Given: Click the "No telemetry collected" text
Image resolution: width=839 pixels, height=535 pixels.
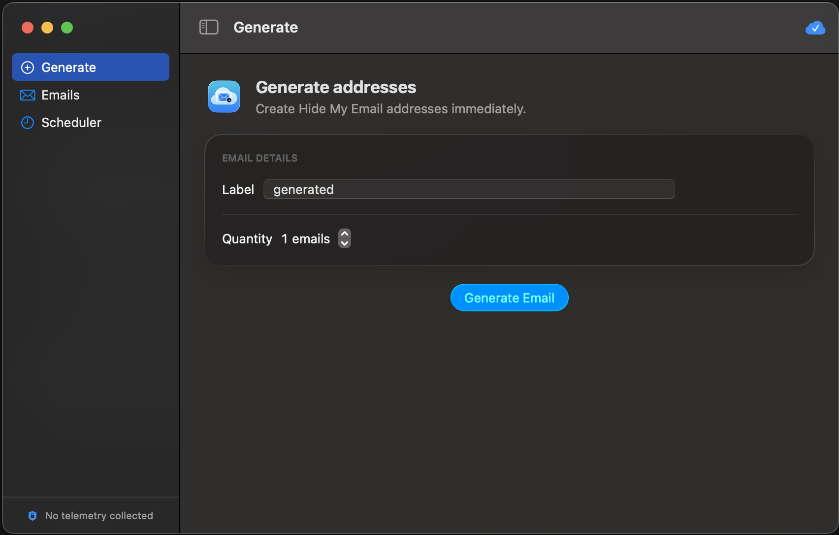Looking at the screenshot, I should pyautogui.click(x=99, y=516).
